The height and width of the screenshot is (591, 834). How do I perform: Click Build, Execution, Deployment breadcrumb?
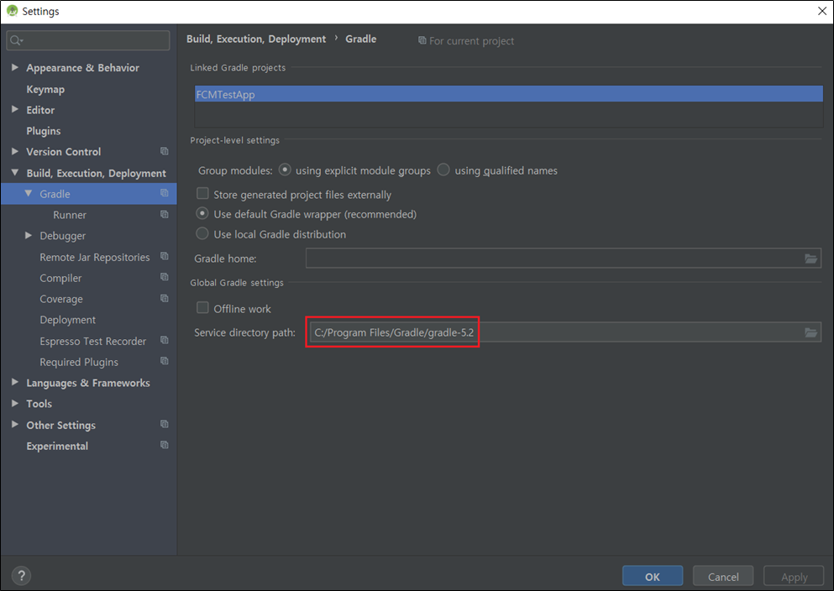point(256,39)
